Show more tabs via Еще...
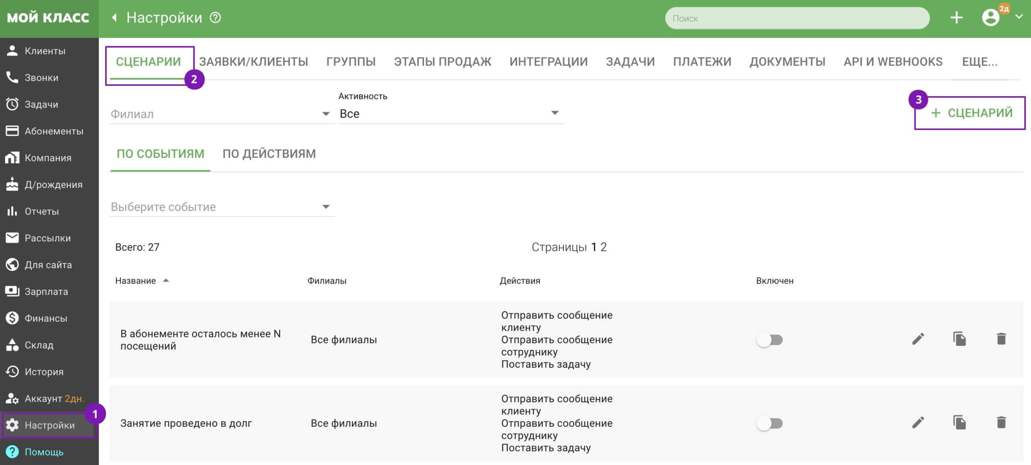Image resolution: width=1031 pixels, height=465 pixels. pyautogui.click(x=979, y=62)
